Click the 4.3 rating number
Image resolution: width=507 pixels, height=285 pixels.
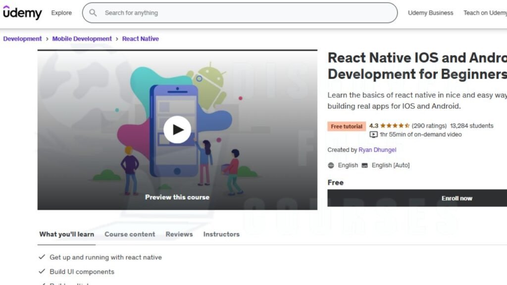coord(374,126)
